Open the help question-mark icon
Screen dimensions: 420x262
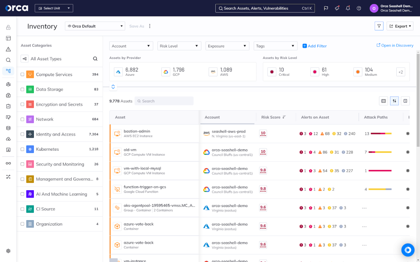point(359,8)
